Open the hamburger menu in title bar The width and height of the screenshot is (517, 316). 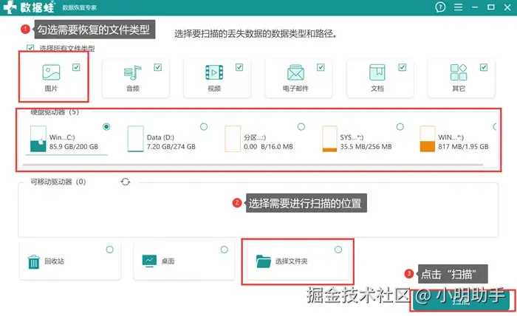(458, 7)
